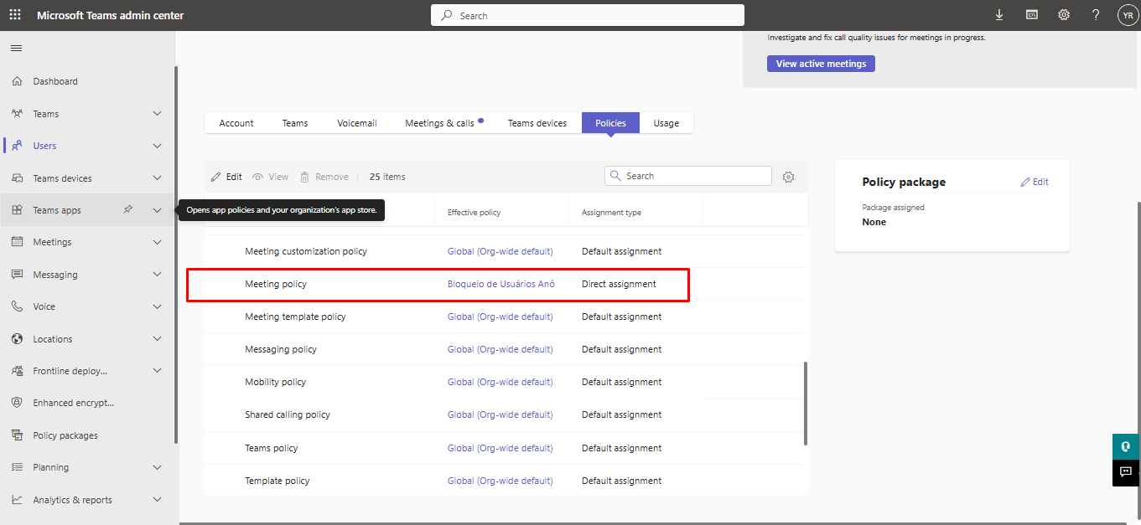Click the top header Search box
Screen dimensions: 1141x525
(588, 15)
